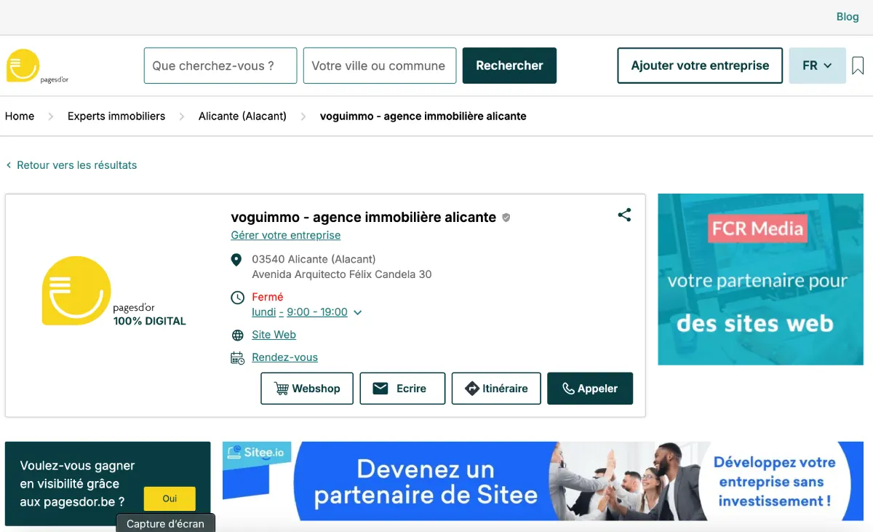
Task: Click the 03540 Alicante (Alacant) text
Action: pyautogui.click(x=314, y=259)
